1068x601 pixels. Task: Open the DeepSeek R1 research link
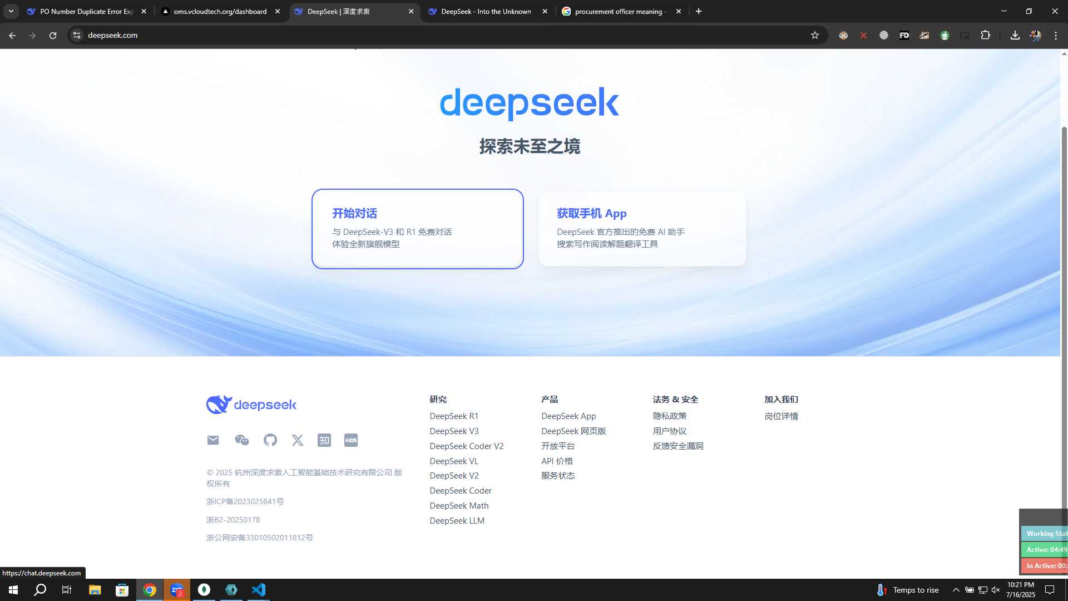coord(454,416)
